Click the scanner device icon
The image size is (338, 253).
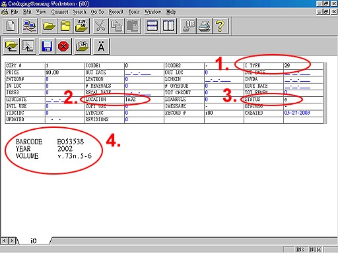click(188, 26)
